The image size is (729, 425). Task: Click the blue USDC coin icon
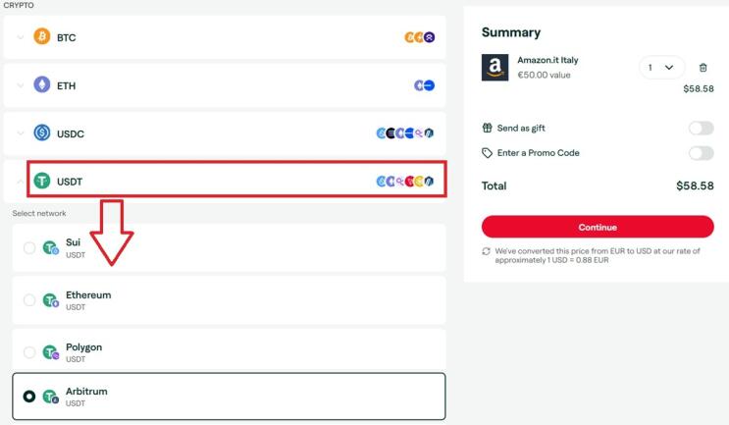pyautogui.click(x=42, y=133)
